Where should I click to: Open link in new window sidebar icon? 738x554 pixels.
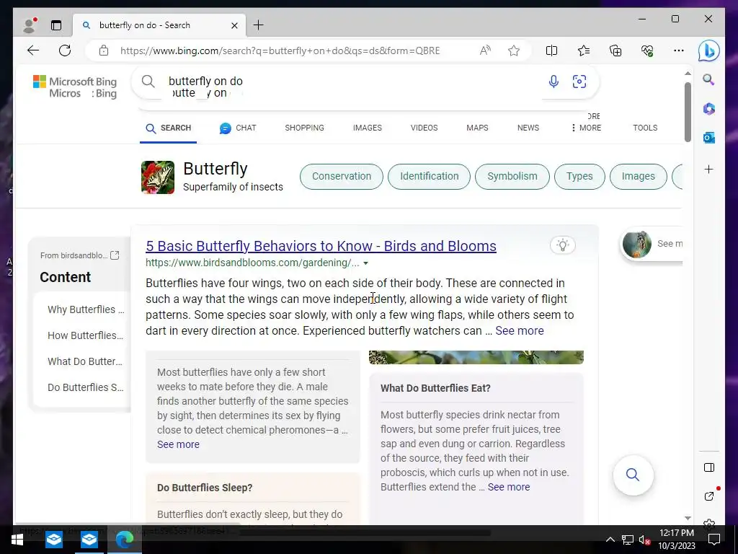tap(709, 496)
